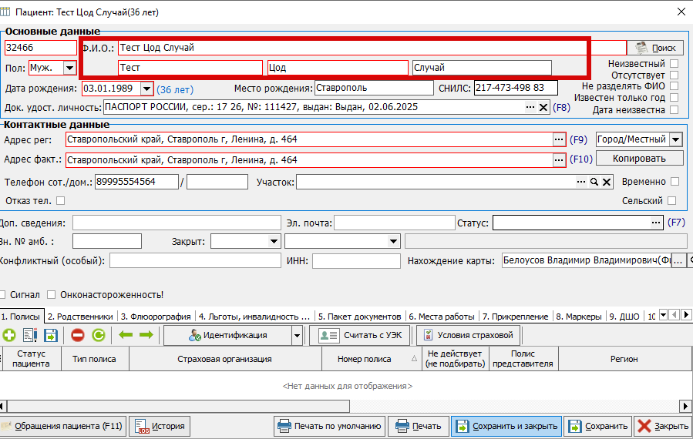The image size is (693, 439).
Task: Open registration address ellipsis button
Action: (x=559, y=139)
